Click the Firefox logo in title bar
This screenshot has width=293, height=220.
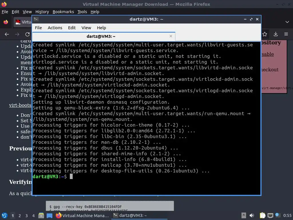(4, 4)
